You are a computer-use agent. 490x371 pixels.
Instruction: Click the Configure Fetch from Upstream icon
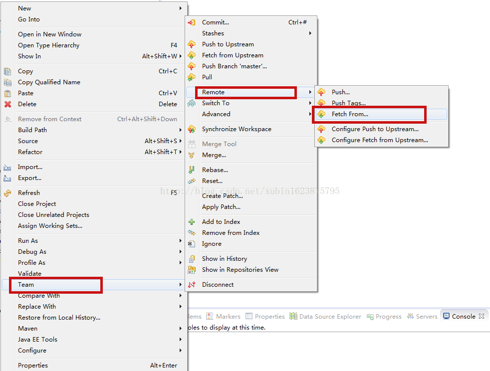(321, 140)
